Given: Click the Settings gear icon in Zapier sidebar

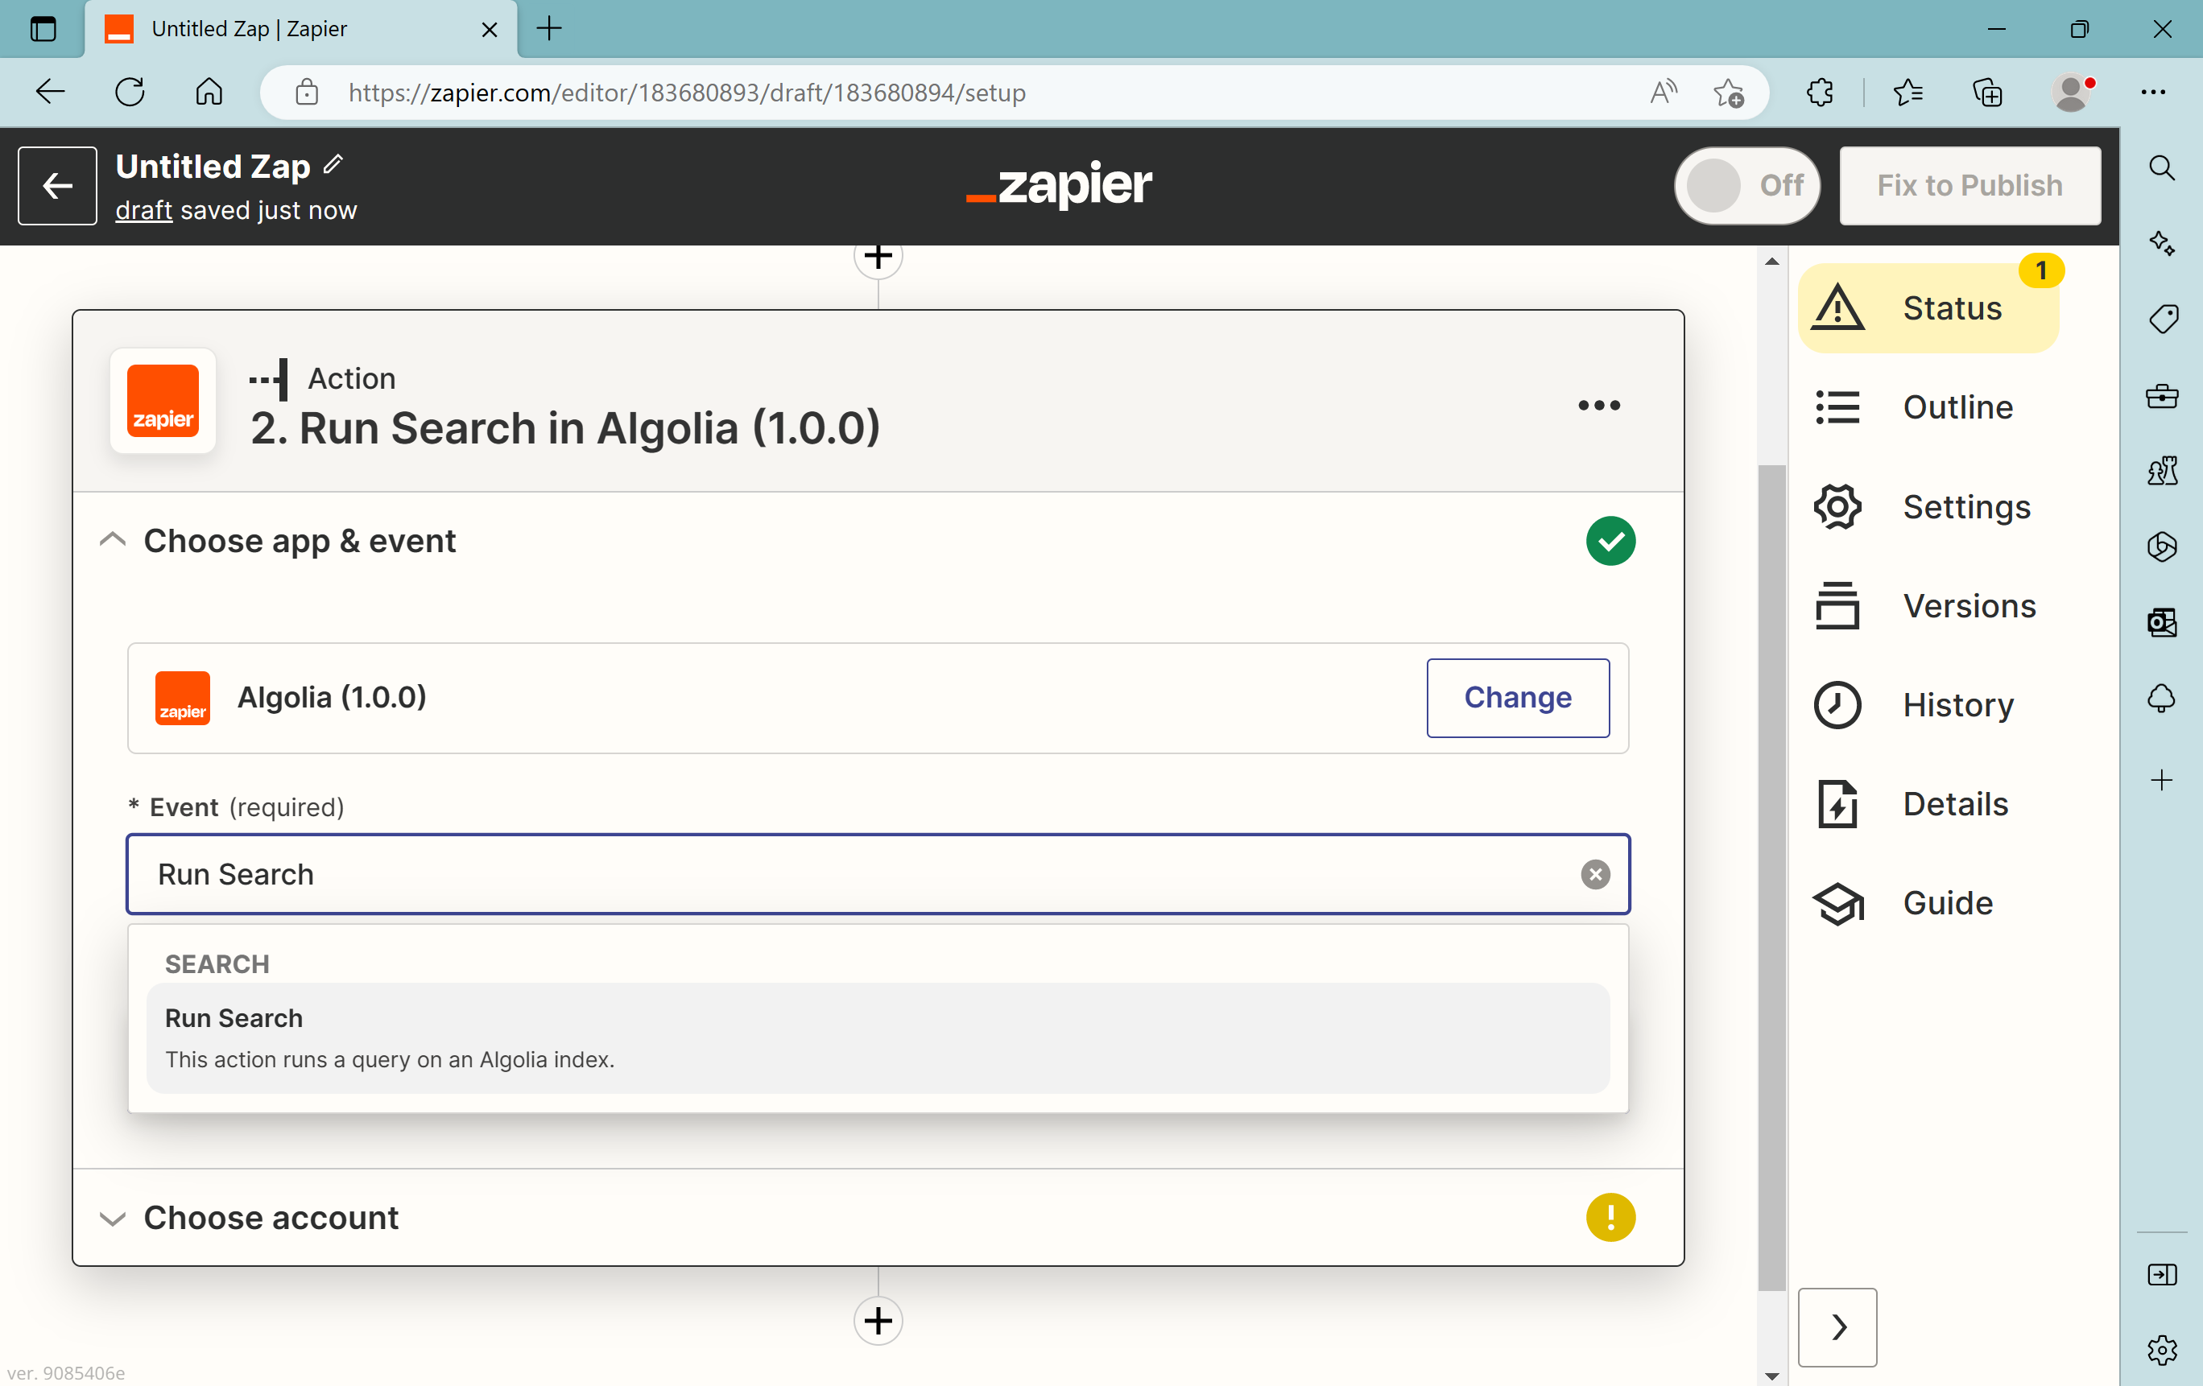Looking at the screenshot, I should [x=1837, y=506].
